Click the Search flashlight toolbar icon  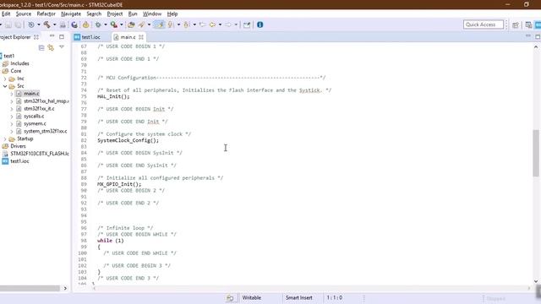tap(141, 24)
